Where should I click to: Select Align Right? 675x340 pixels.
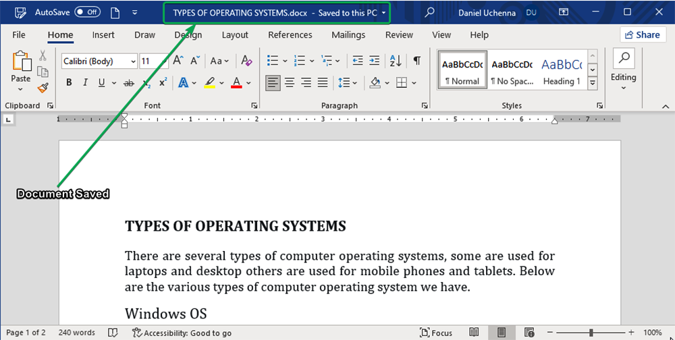tap(306, 82)
